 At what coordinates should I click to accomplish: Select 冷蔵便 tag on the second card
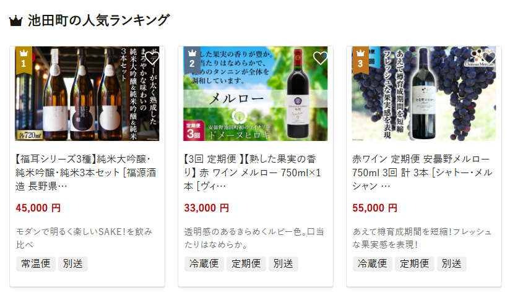click(x=204, y=263)
